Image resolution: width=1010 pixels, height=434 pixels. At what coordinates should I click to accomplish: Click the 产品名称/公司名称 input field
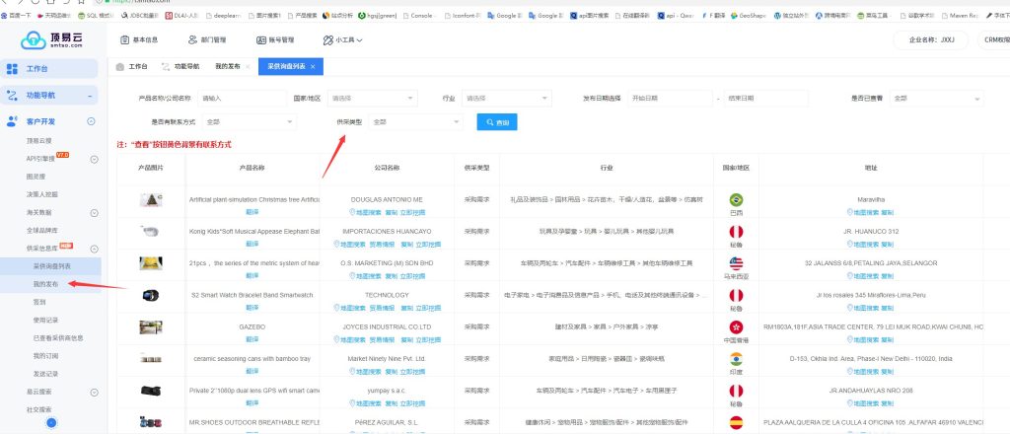point(239,98)
